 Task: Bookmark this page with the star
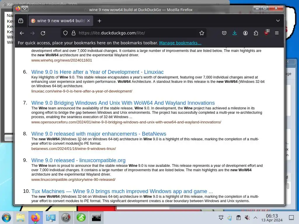(201, 33)
